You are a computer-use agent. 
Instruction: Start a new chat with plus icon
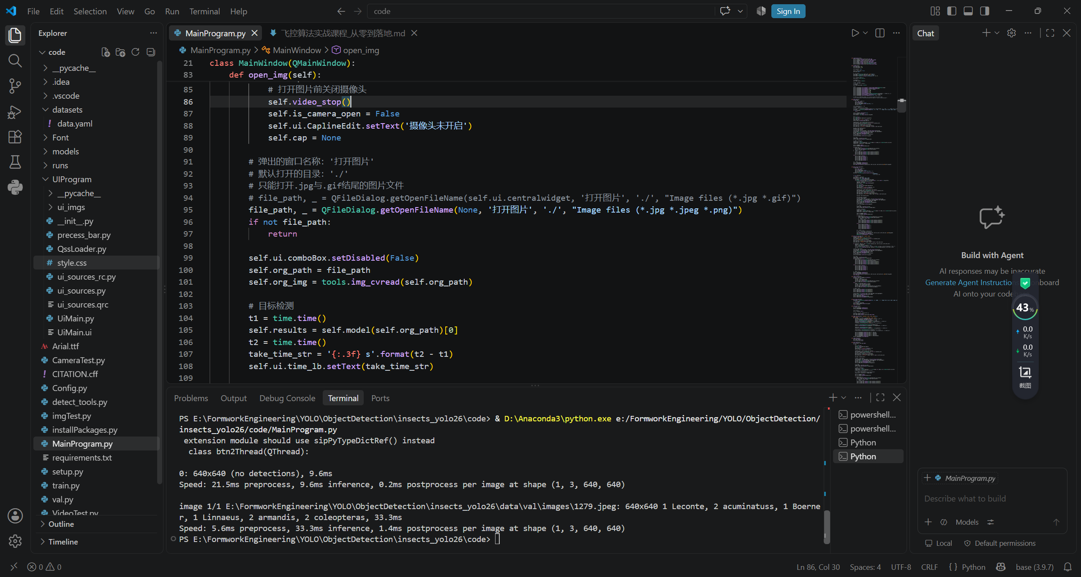(986, 33)
